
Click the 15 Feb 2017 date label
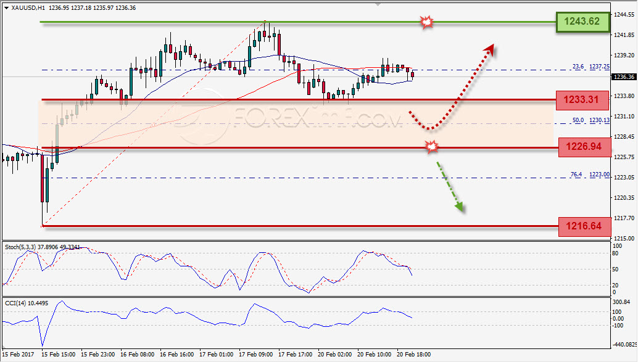[19, 354]
